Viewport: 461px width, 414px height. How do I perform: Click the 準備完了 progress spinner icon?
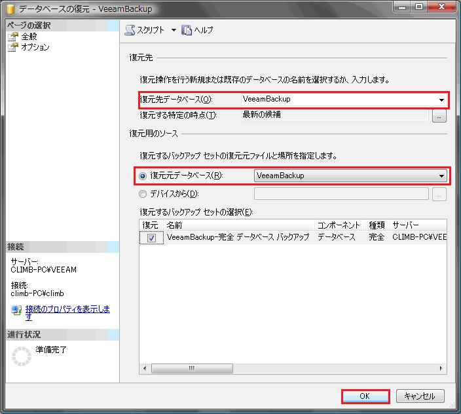click(22, 356)
